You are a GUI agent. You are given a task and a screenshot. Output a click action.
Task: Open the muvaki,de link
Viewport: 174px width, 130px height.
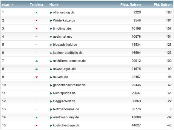[61, 77]
